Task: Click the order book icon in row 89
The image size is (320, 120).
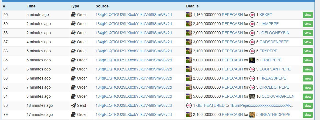Action: pos(73,24)
